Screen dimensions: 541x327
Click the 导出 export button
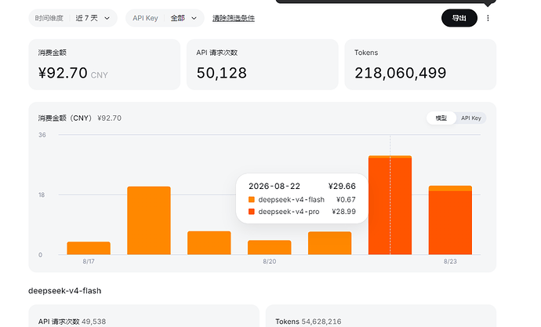coord(459,18)
